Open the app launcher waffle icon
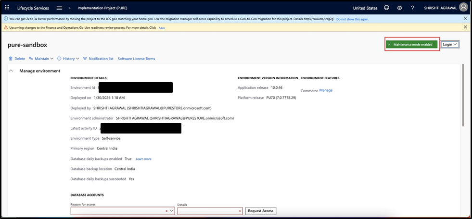472x219 pixels. (7, 8)
